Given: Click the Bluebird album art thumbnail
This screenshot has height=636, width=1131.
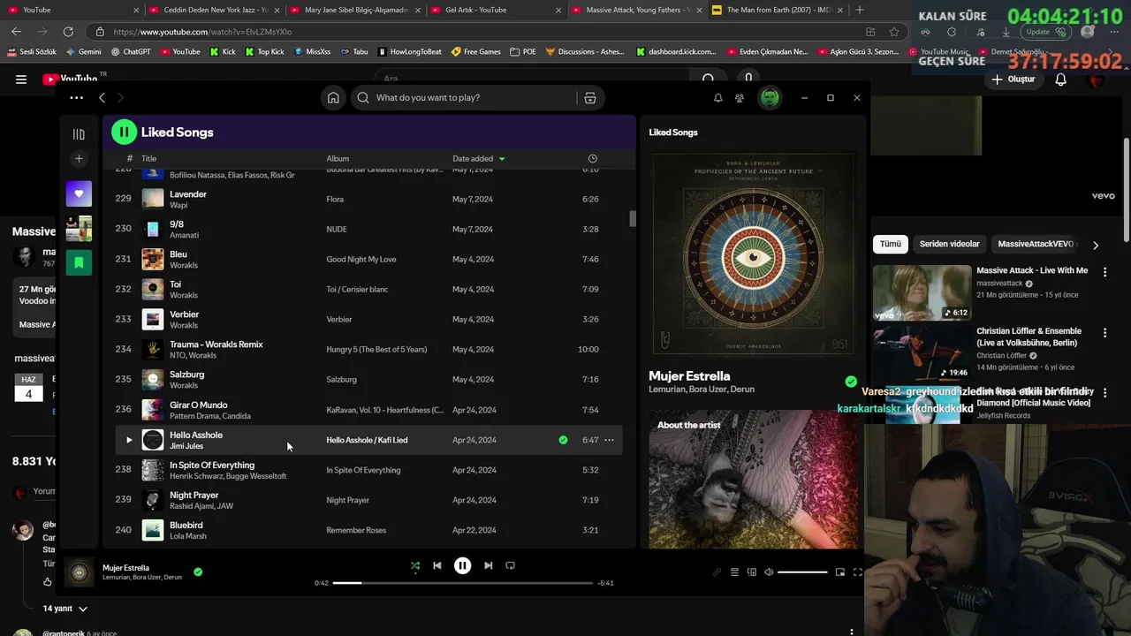Looking at the screenshot, I should coord(153,530).
